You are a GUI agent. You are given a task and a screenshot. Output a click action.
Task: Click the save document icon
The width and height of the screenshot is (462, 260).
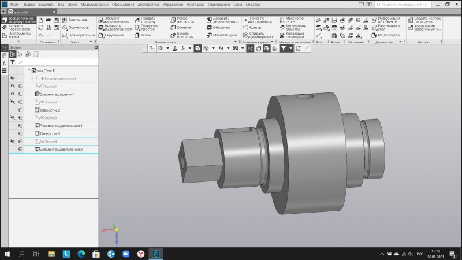pos(56,20)
